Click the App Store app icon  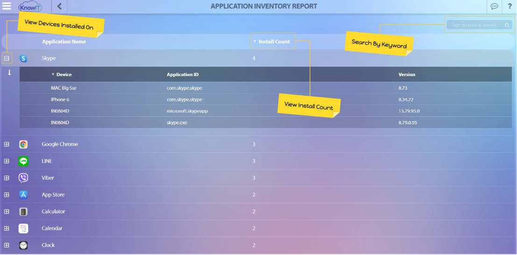[23, 195]
